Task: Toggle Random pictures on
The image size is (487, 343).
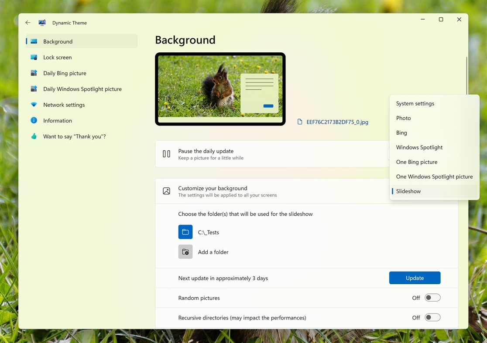Action: coord(432,297)
